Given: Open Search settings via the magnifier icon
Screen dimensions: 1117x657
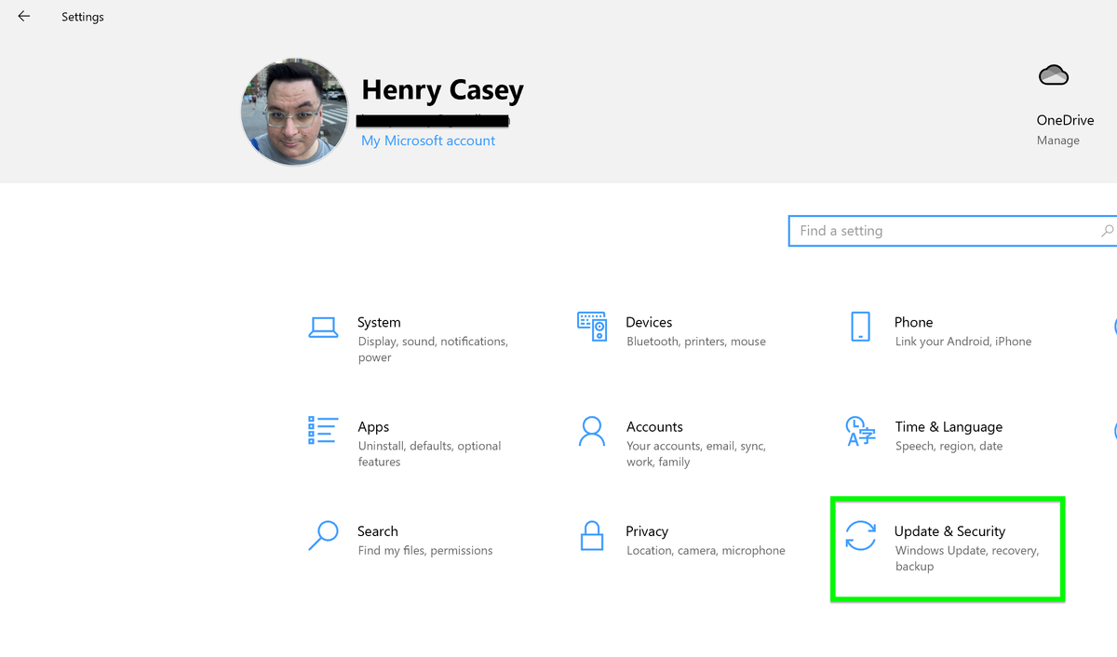Looking at the screenshot, I should coord(323,536).
